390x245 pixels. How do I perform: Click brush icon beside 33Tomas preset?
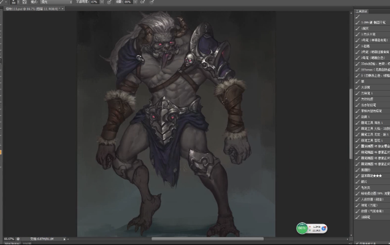coord(357,70)
